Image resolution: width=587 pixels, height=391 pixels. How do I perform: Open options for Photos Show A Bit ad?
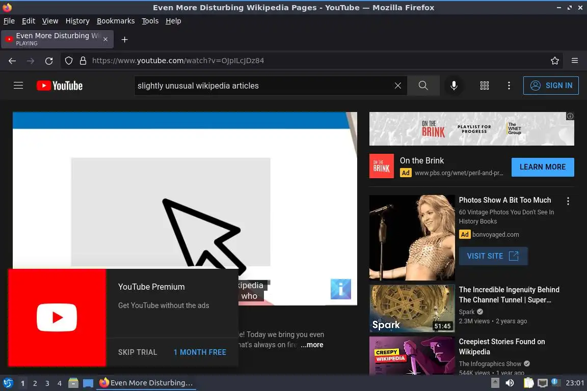[568, 201]
